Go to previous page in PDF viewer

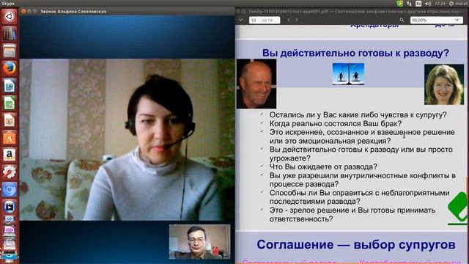pyautogui.click(x=289, y=20)
